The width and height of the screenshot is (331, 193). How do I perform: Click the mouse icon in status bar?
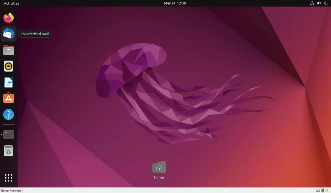[323, 190]
